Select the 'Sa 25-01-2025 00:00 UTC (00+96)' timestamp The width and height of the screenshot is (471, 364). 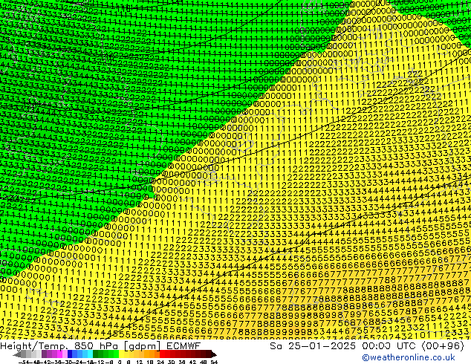[367, 346]
